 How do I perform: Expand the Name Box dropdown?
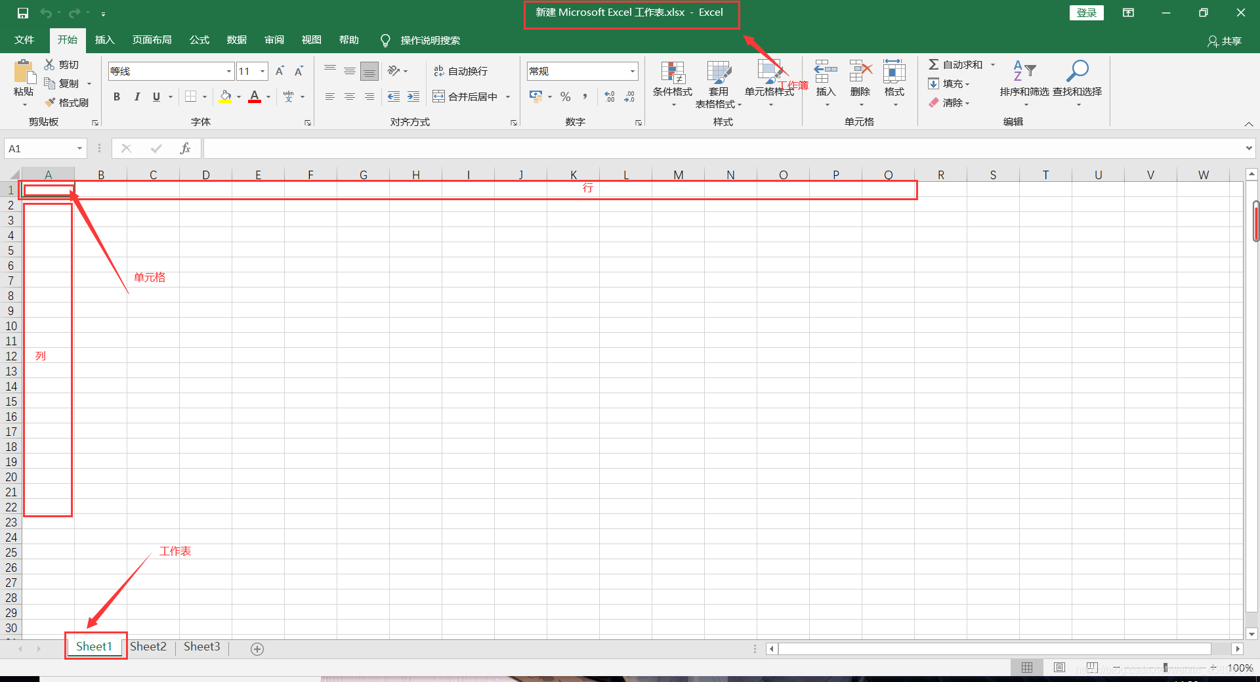tap(79, 149)
